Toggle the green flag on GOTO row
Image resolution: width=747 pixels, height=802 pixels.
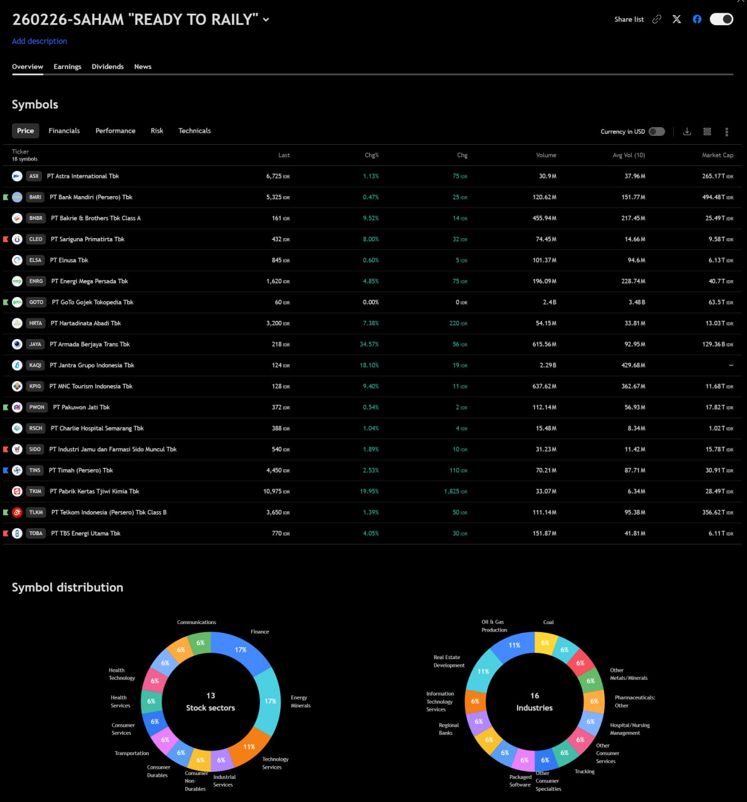6,302
